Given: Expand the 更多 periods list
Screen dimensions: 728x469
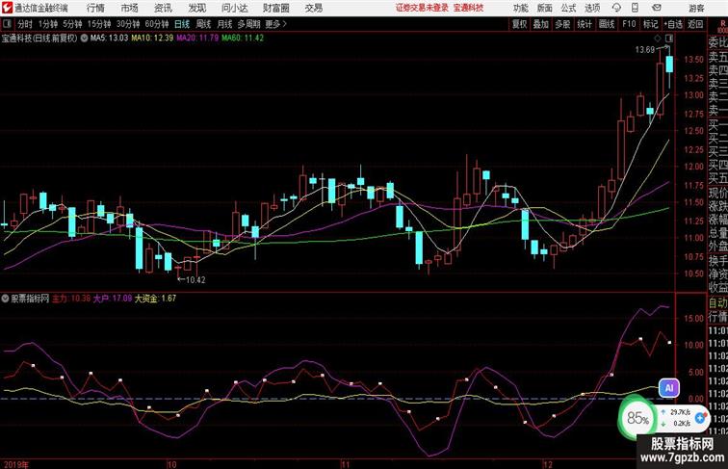Looking at the screenshot, I should pos(275,24).
